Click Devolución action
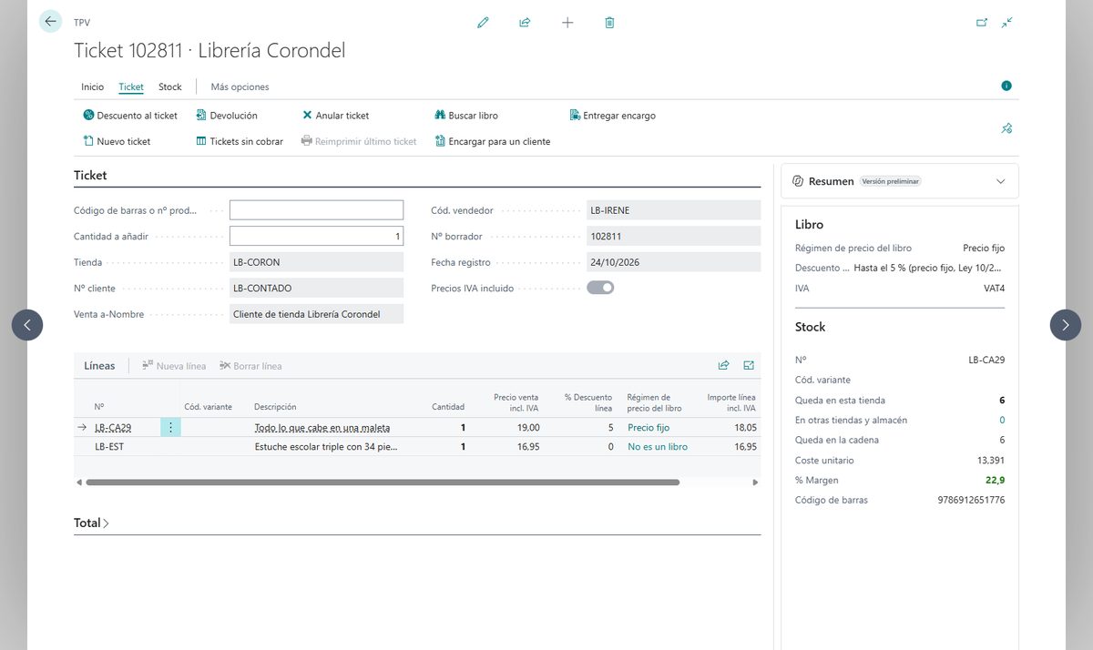This screenshot has width=1093, height=650. [x=227, y=116]
